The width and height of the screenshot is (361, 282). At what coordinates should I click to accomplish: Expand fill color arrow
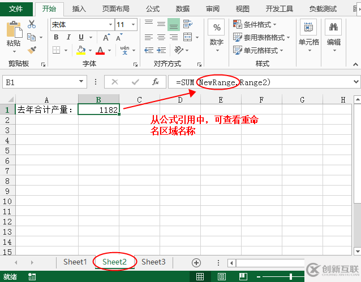click(x=90, y=50)
